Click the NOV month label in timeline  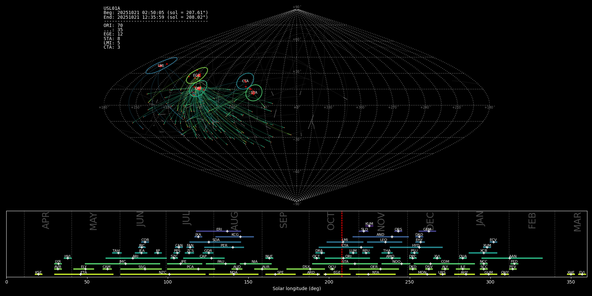tap(381, 222)
